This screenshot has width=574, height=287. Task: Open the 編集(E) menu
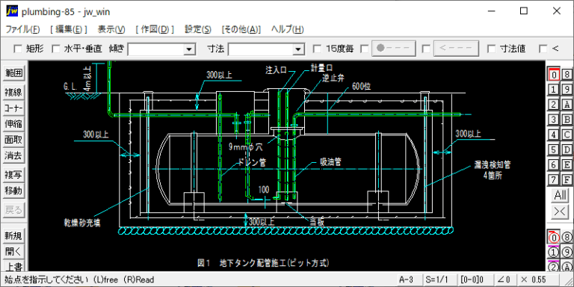[x=69, y=30]
